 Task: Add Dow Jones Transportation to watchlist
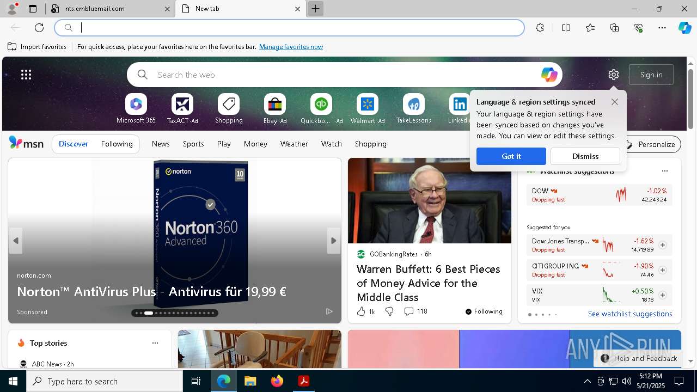[662, 245]
